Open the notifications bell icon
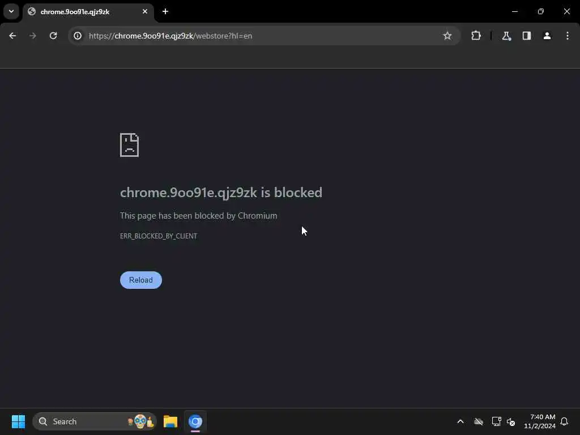The width and height of the screenshot is (580, 435). (565, 421)
